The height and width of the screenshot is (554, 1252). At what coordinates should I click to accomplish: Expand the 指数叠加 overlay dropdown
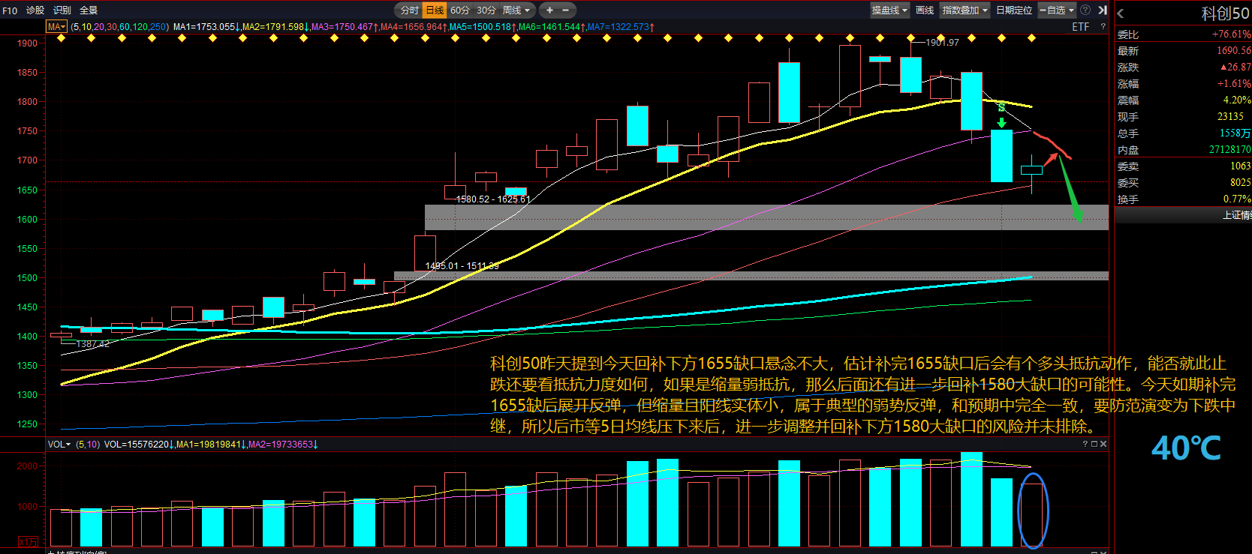(x=965, y=10)
